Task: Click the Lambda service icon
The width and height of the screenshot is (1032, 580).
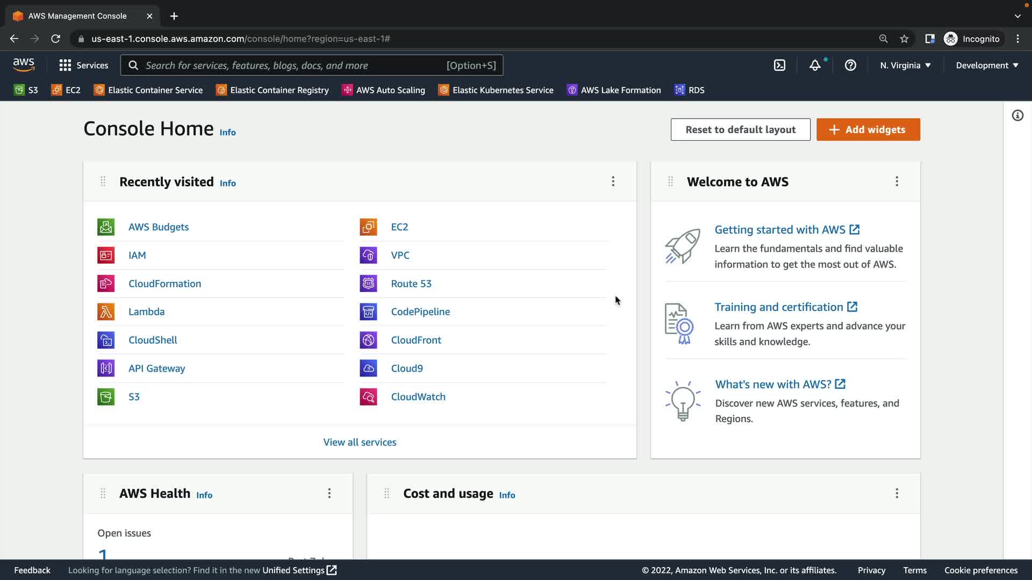Action: [106, 311]
